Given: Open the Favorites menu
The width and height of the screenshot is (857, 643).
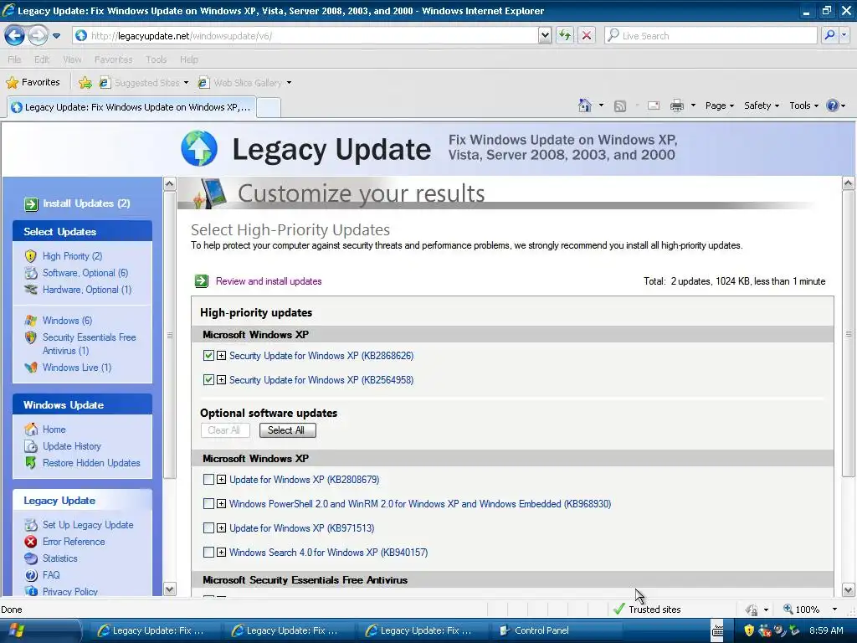Looking at the screenshot, I should point(113,59).
